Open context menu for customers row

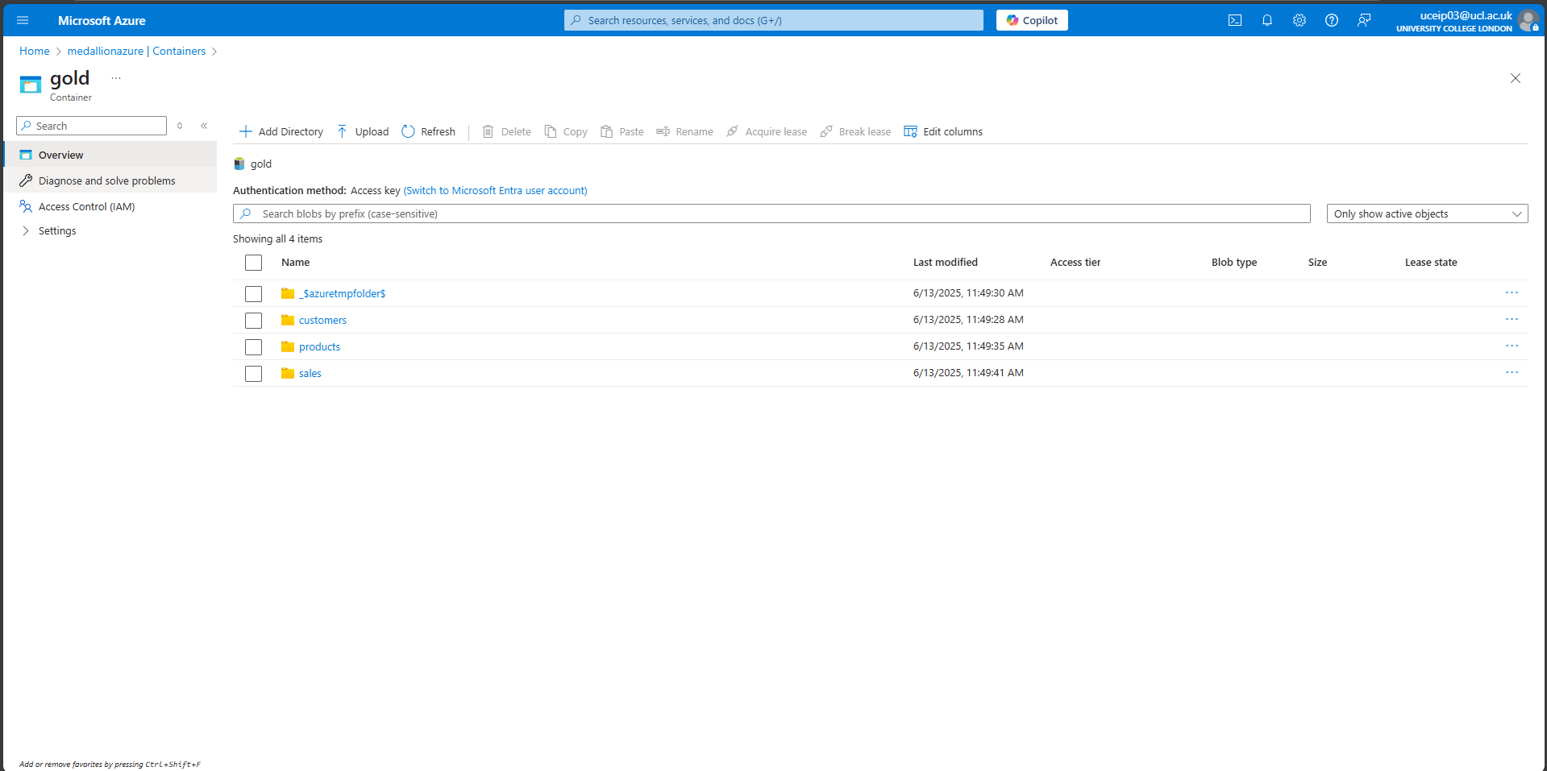coord(1512,319)
